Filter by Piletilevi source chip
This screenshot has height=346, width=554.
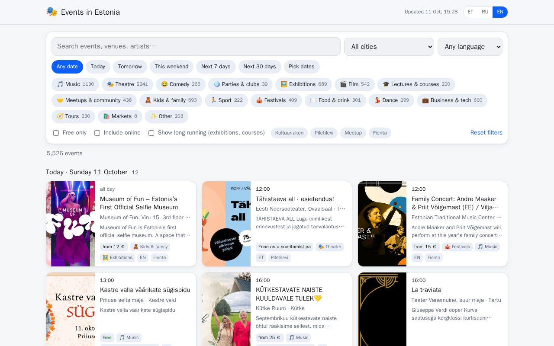pyautogui.click(x=324, y=133)
